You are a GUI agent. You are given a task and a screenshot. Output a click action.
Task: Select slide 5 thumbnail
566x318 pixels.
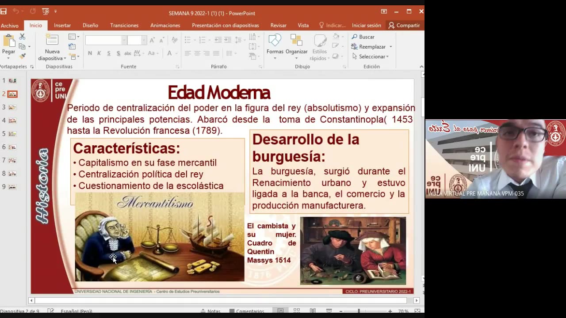[x=12, y=134]
